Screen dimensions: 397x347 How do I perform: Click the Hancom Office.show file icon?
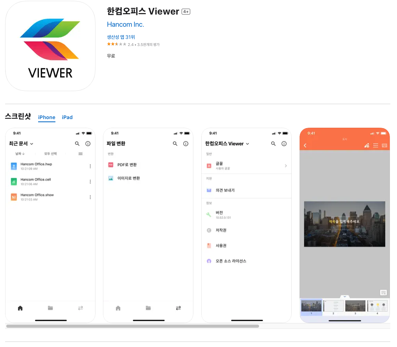14,197
